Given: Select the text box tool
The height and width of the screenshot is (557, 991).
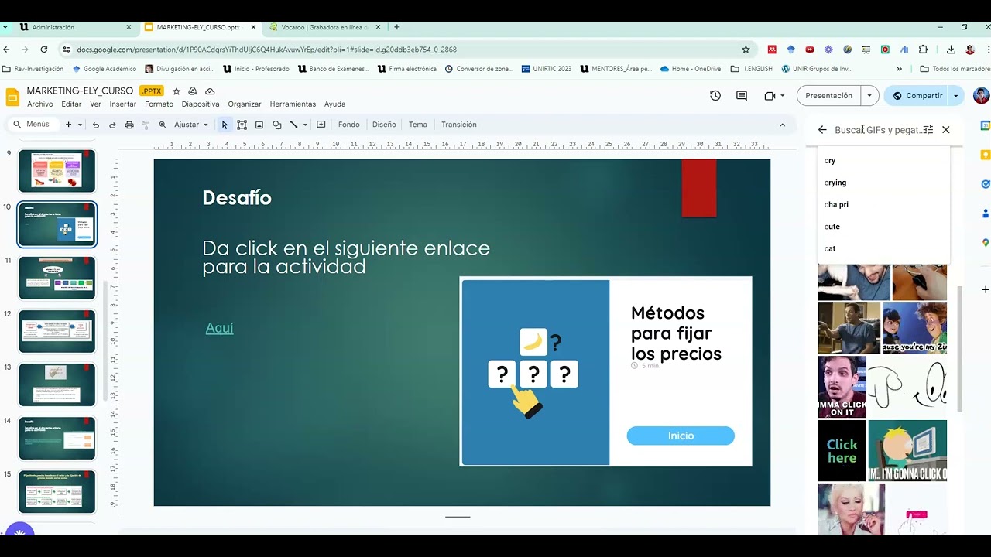Looking at the screenshot, I should tap(242, 125).
